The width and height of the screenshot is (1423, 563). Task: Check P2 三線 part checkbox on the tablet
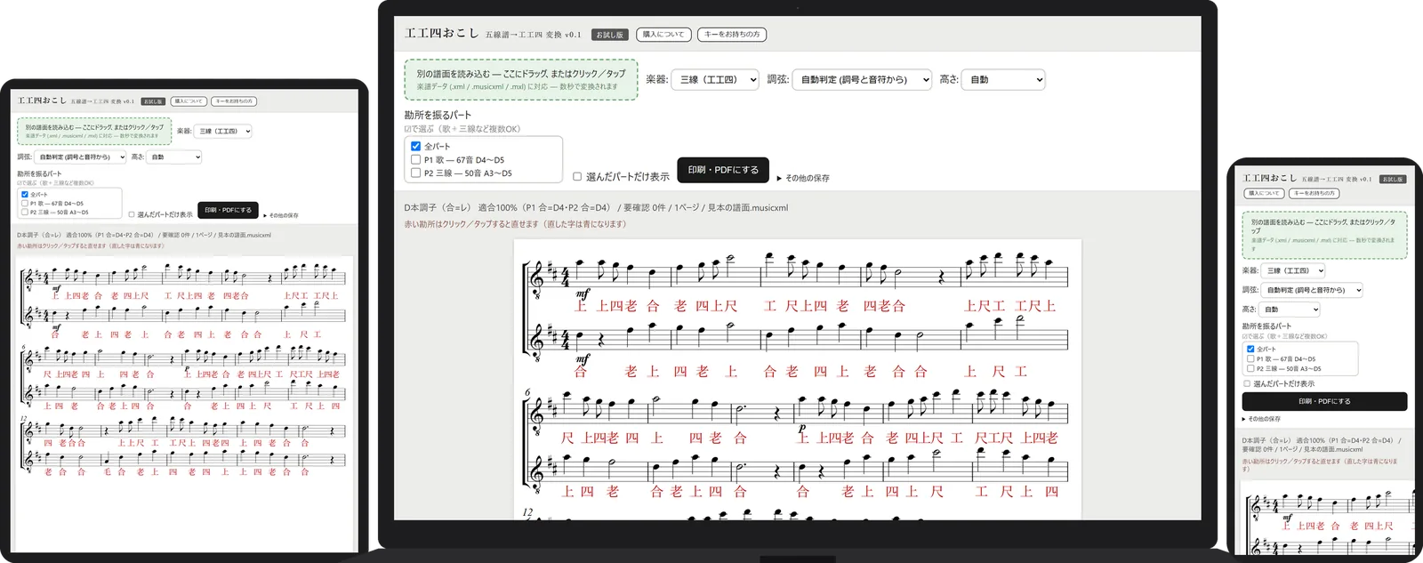pos(25,213)
